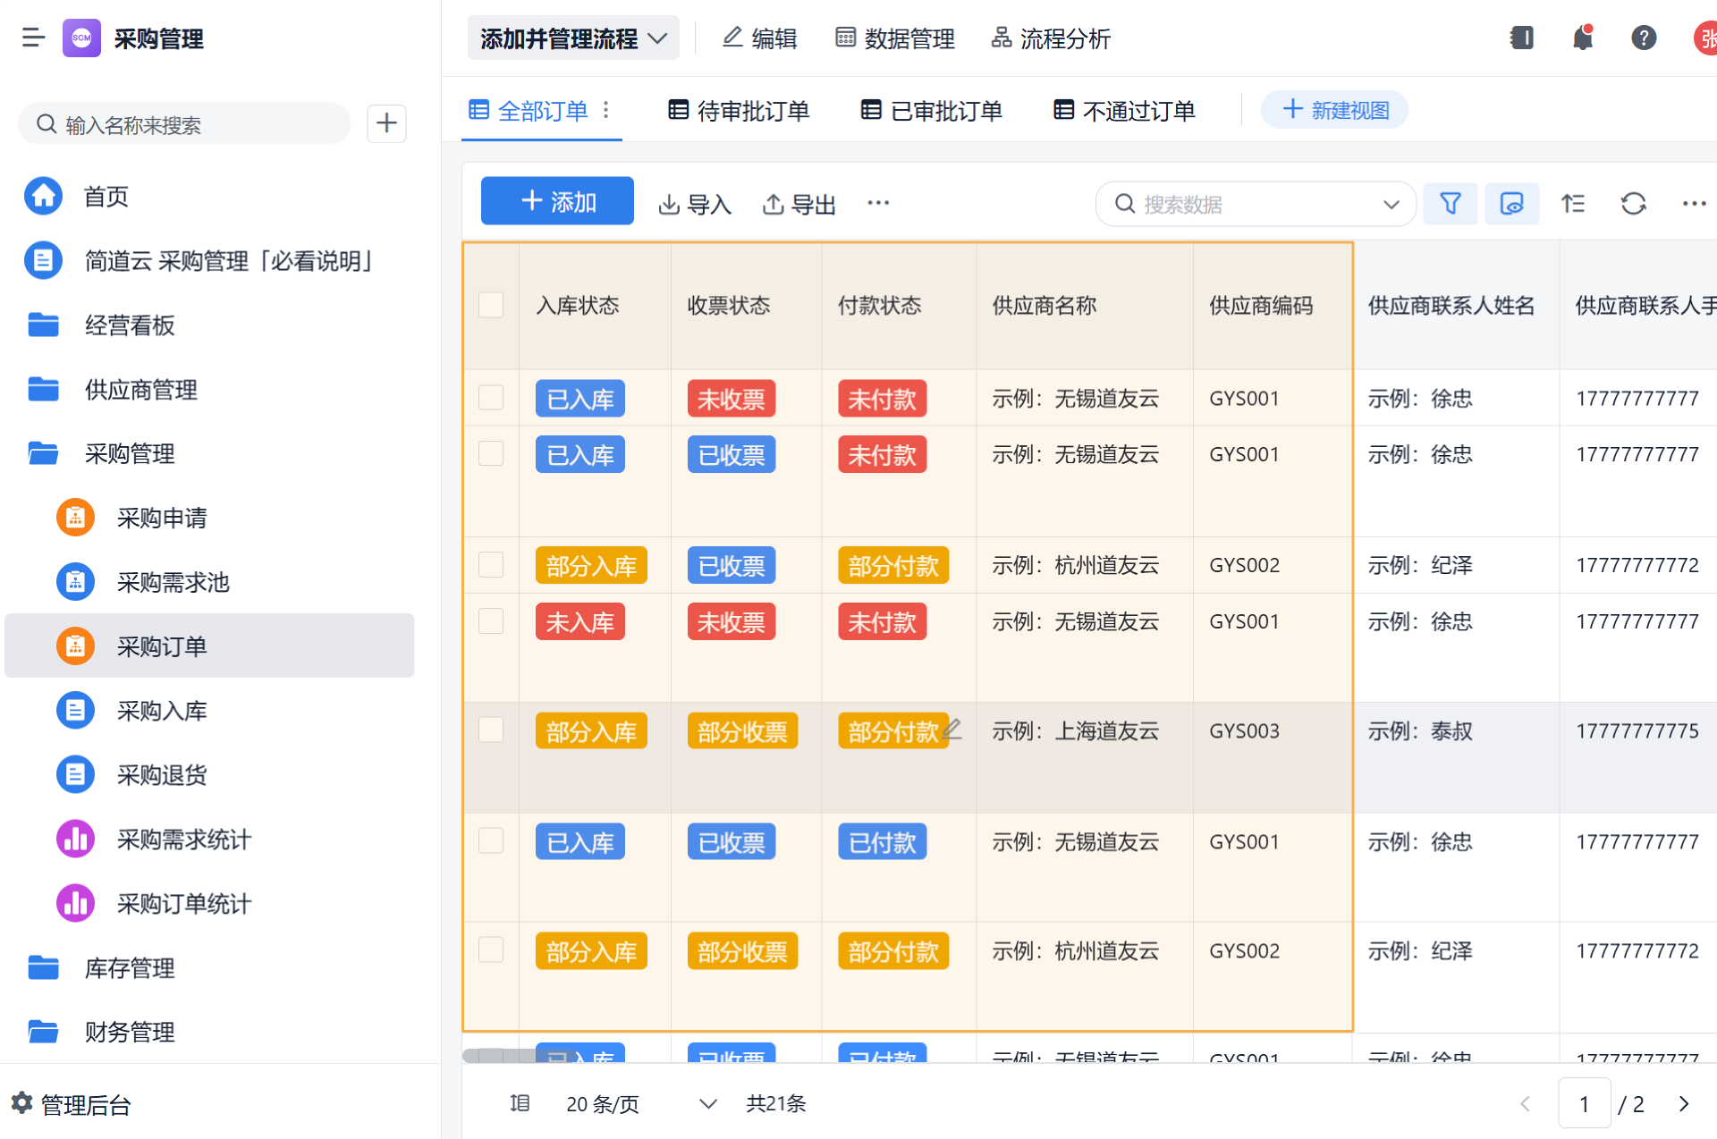Image resolution: width=1717 pixels, height=1139 pixels.
Task: Click the blue 添加 button
Action: 557,201
